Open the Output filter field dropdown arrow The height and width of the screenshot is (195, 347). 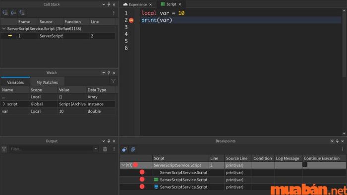pos(96,149)
